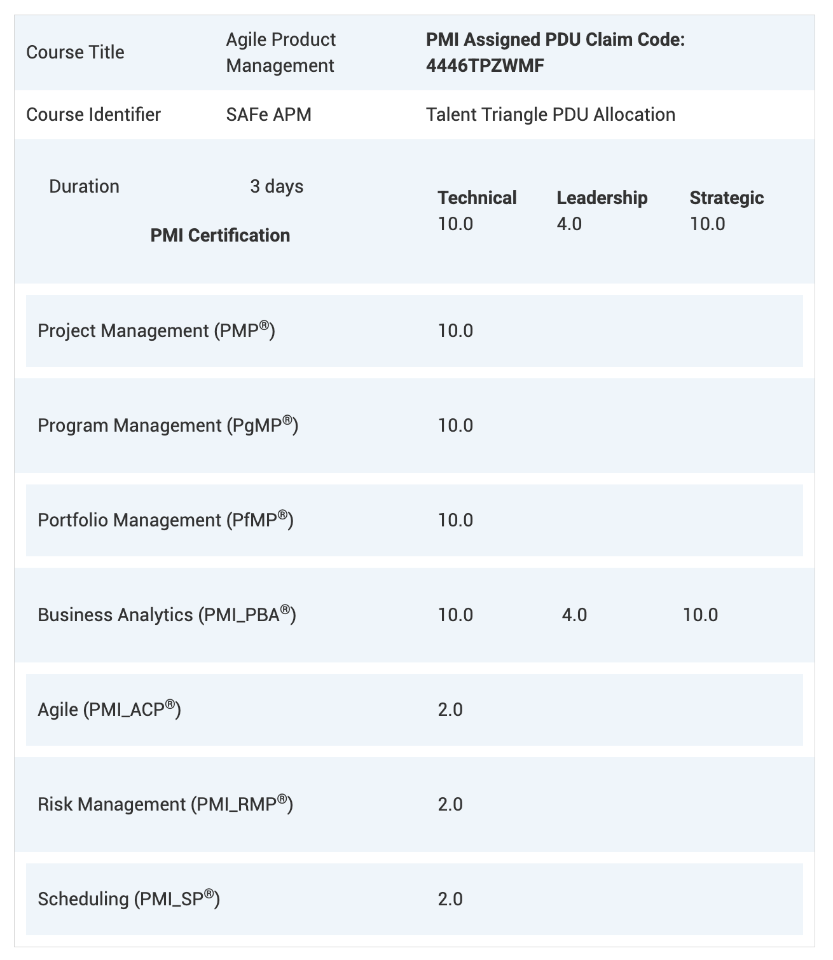Screen dimensions: 833x960
Task: Click the SAFe APM identifier value
Action: 268,114
